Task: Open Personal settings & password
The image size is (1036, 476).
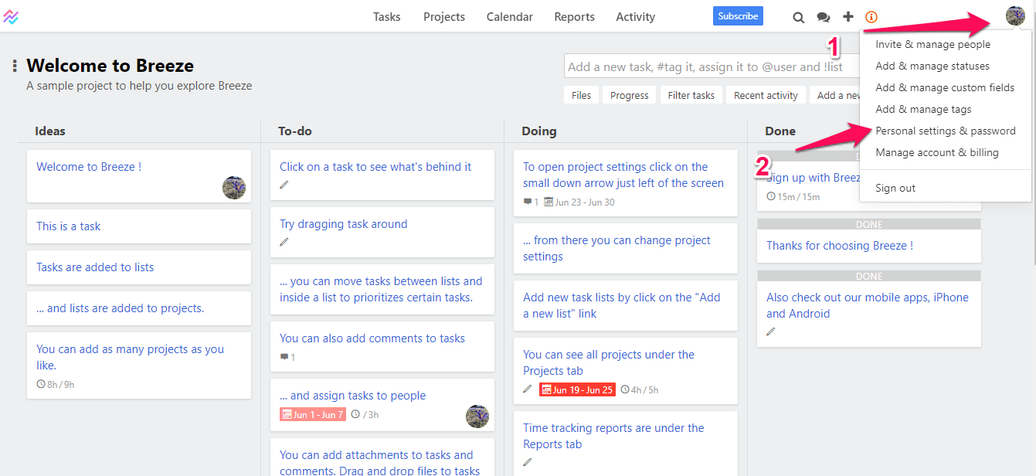Action: (x=946, y=131)
